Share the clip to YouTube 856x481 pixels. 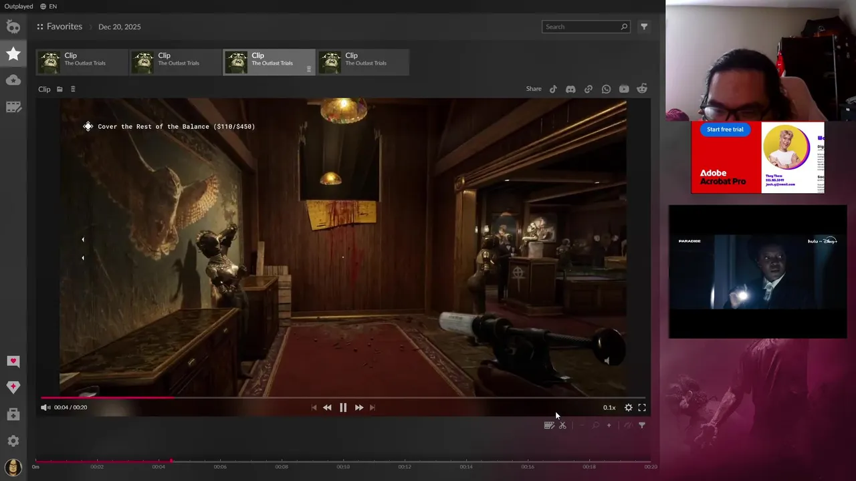[624, 89]
